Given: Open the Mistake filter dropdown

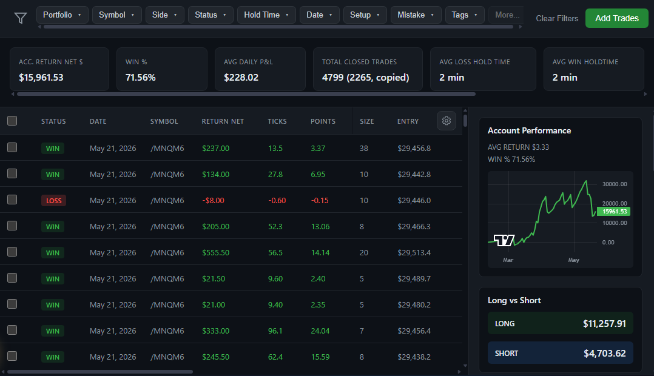Looking at the screenshot, I should point(416,15).
